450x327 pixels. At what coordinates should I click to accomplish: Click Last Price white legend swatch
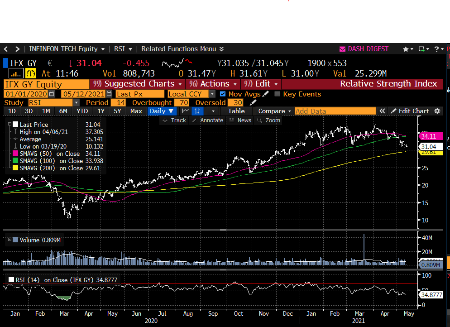(15, 124)
